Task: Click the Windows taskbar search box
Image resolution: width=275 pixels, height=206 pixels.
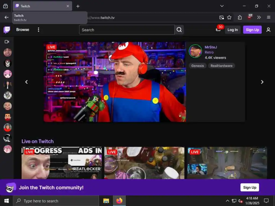Action: 56,201
